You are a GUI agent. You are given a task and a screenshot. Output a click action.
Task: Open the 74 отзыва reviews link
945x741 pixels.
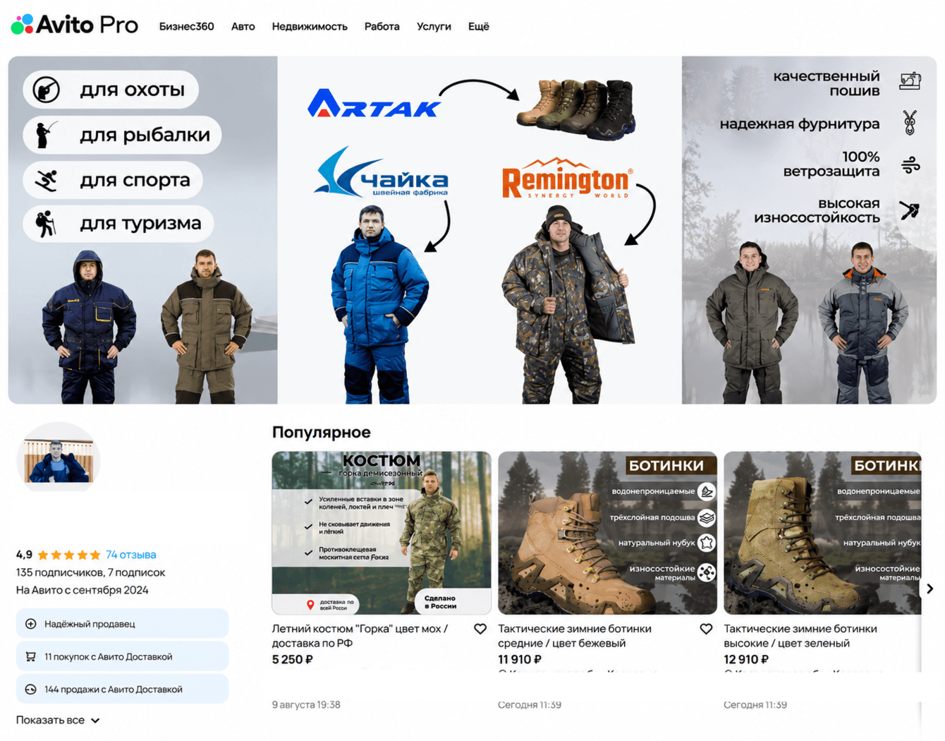tap(130, 555)
